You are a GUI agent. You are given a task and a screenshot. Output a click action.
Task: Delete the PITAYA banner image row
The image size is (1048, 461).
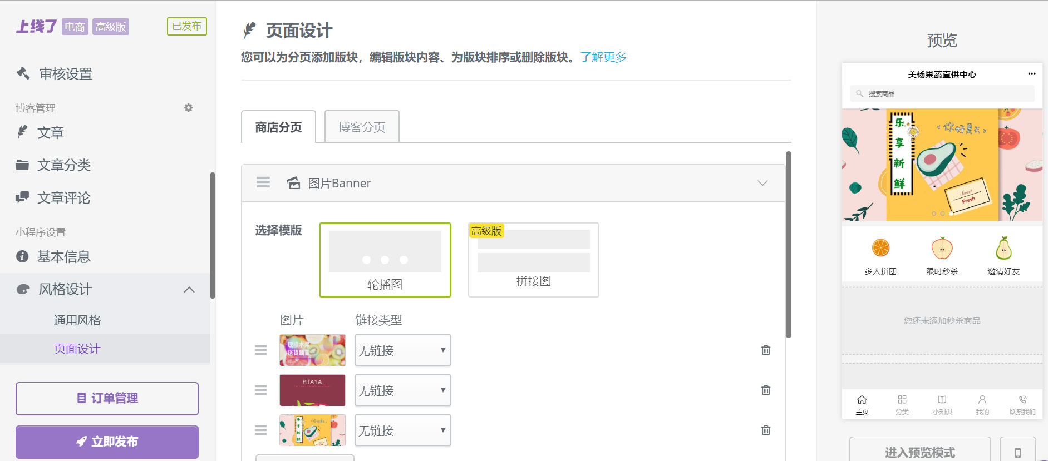point(766,390)
